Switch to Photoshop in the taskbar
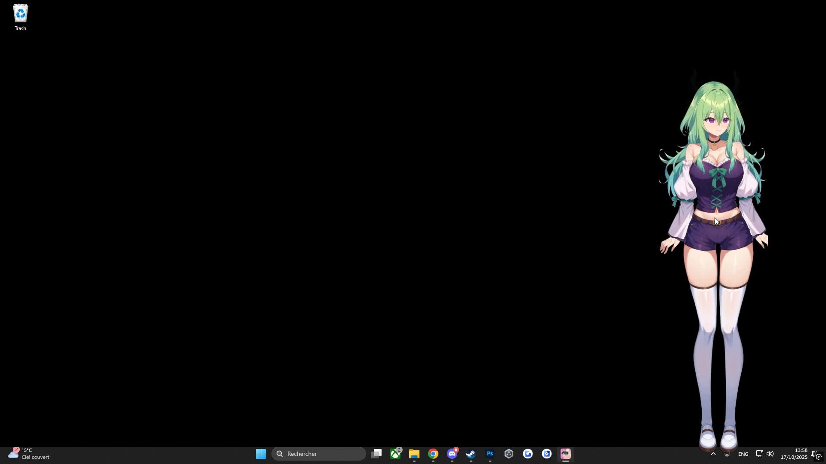Viewport: 826px width, 464px height. [490, 454]
